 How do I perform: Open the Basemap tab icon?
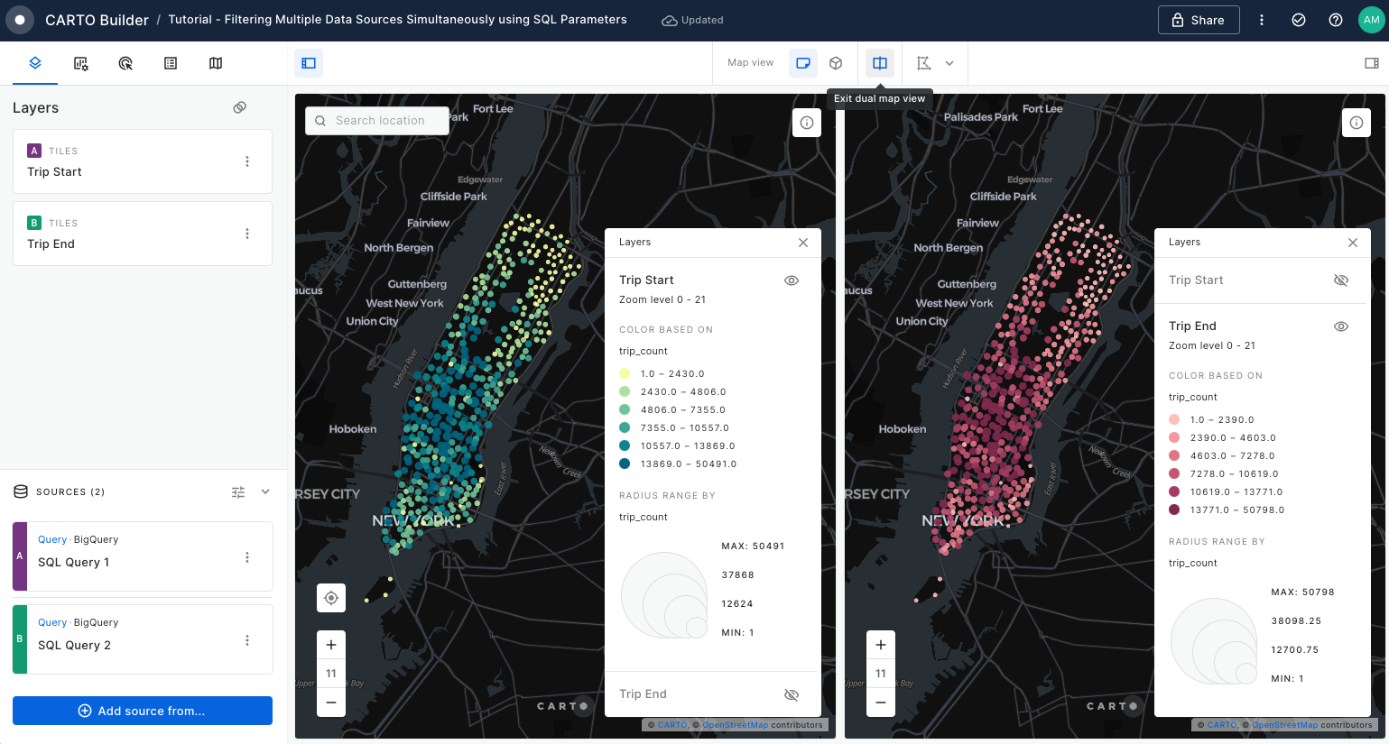[216, 63]
